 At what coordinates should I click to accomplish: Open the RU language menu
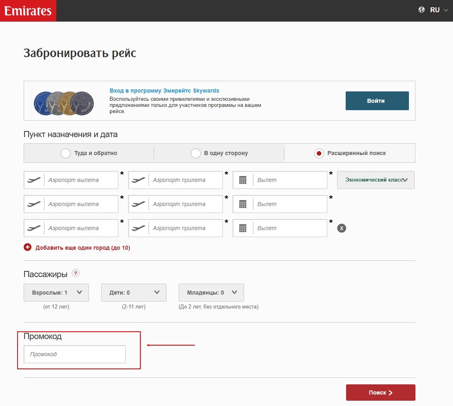[435, 9]
